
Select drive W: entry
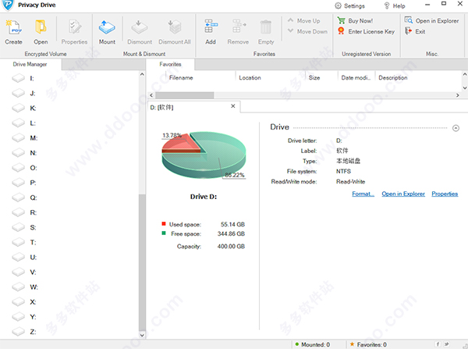coord(24,287)
